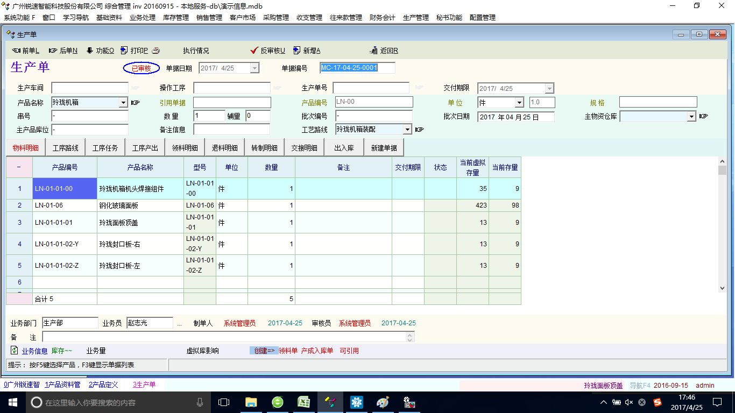Click the 备注信息 input field
735x413 pixels.
(231, 129)
